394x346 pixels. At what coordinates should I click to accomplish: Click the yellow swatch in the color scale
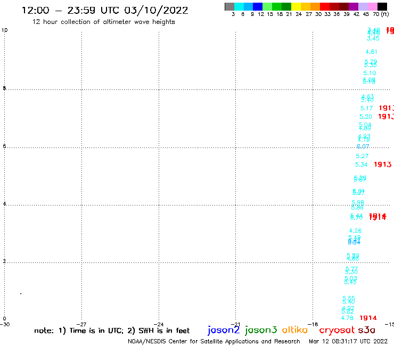296,6
